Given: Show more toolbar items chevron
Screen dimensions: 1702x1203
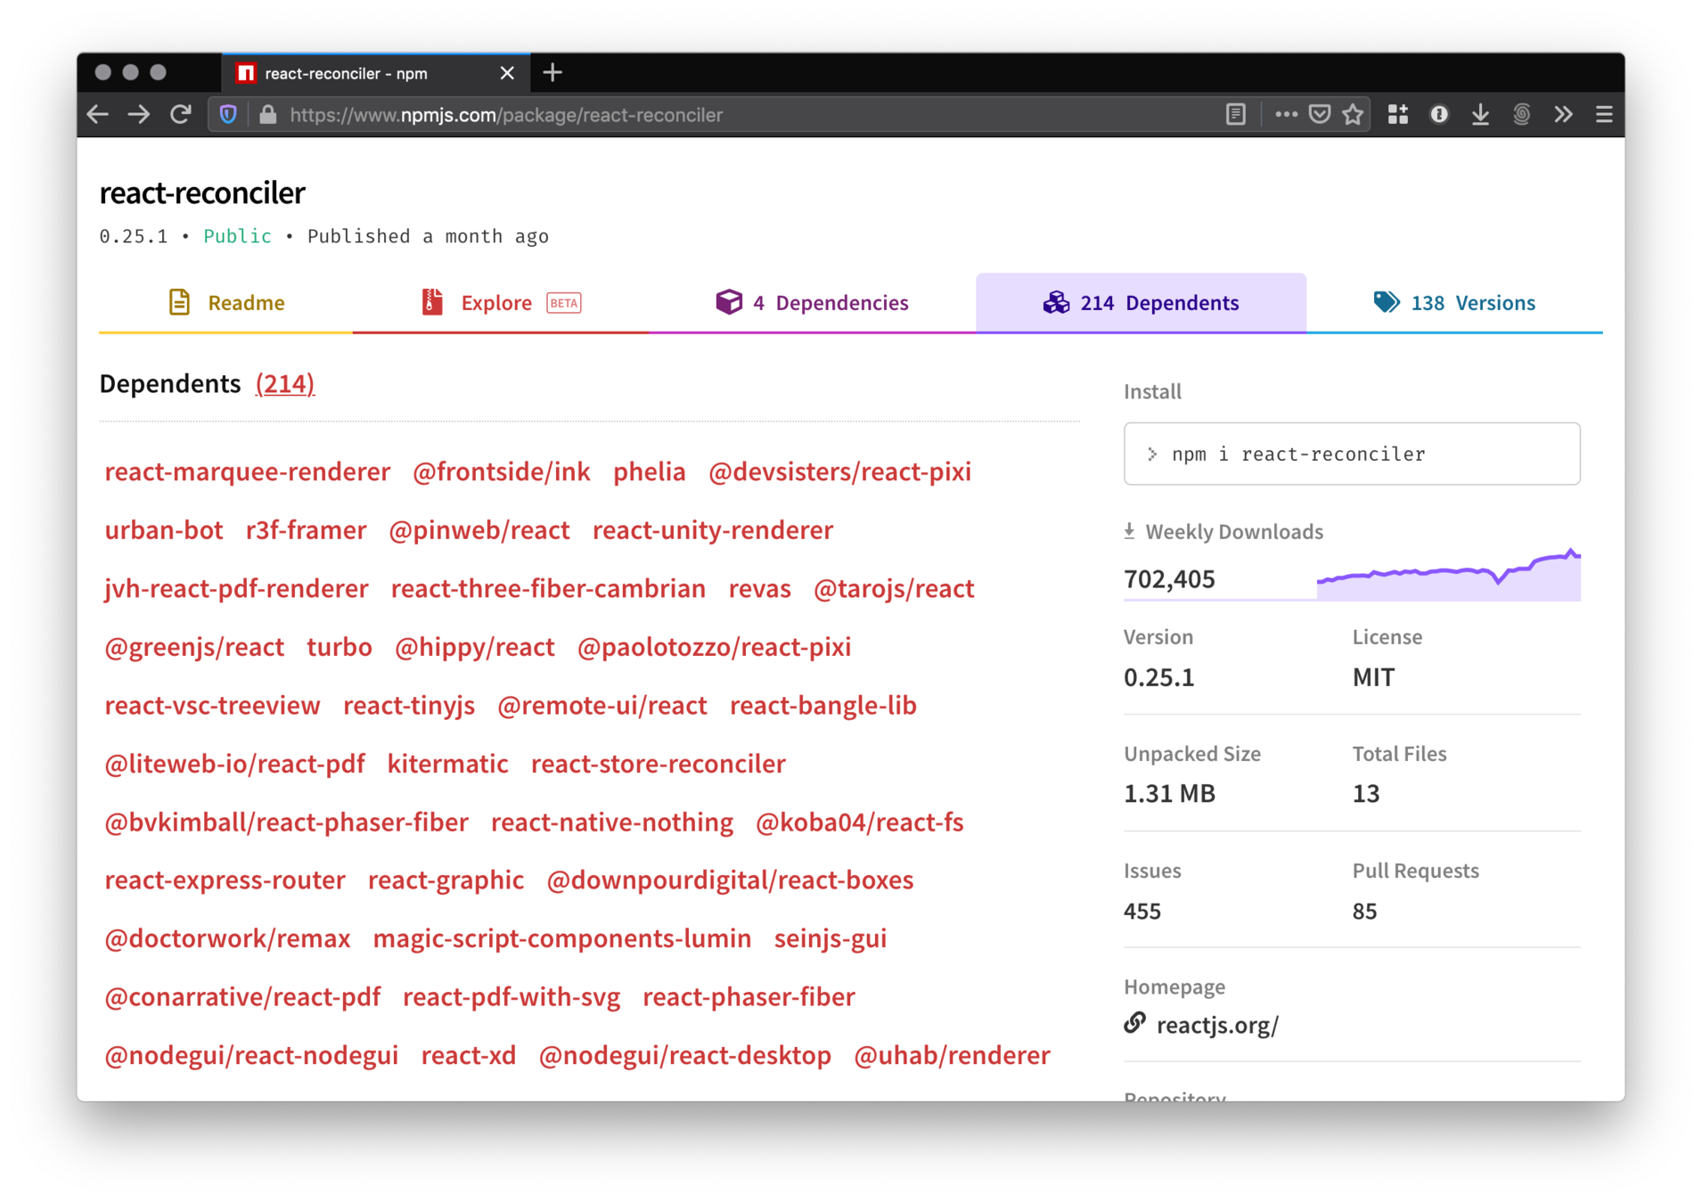Looking at the screenshot, I should click(1563, 114).
